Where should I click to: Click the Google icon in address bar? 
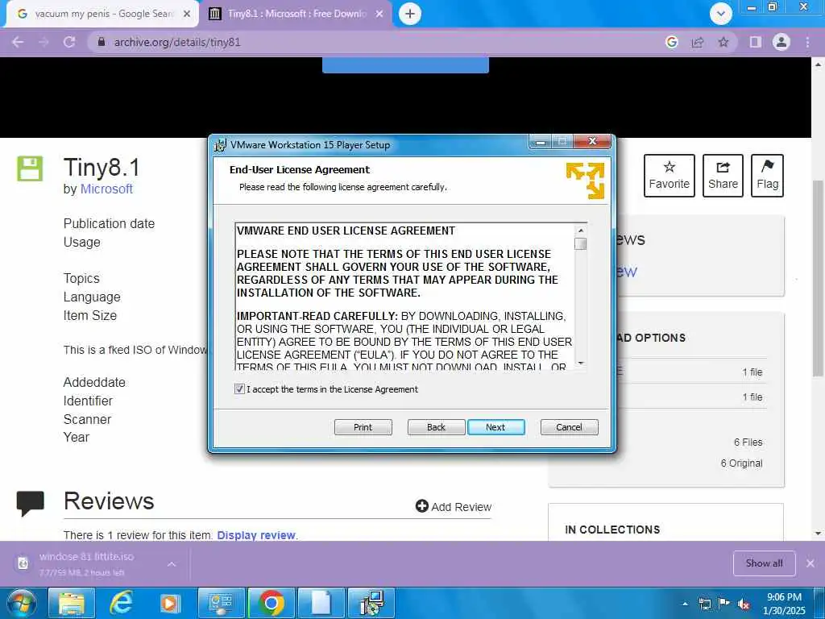tap(671, 42)
